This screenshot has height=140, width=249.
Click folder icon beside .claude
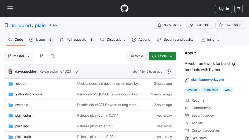click(11, 84)
